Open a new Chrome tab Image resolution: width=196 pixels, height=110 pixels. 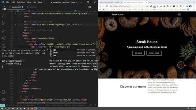[x=150, y=2]
